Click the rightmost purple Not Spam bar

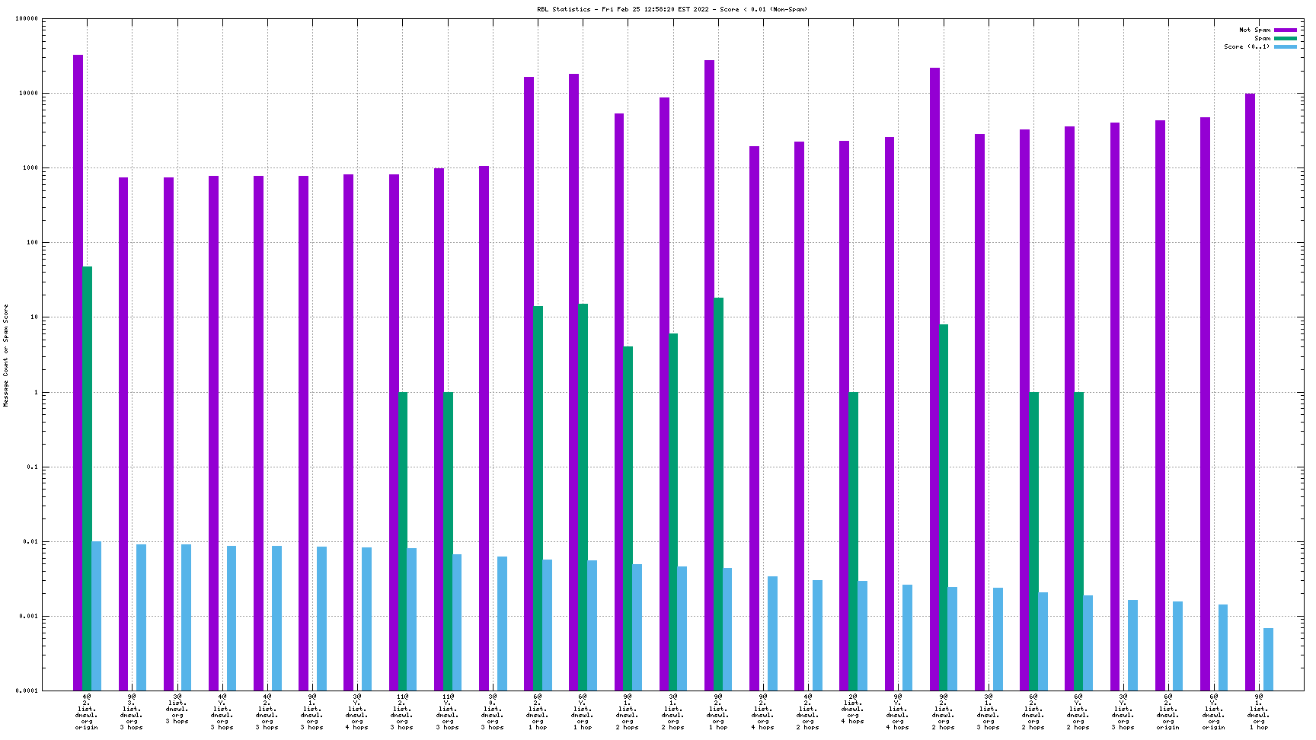tap(1250, 392)
